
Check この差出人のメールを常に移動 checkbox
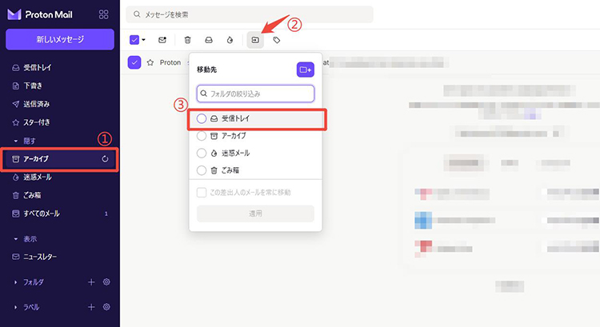(202, 193)
